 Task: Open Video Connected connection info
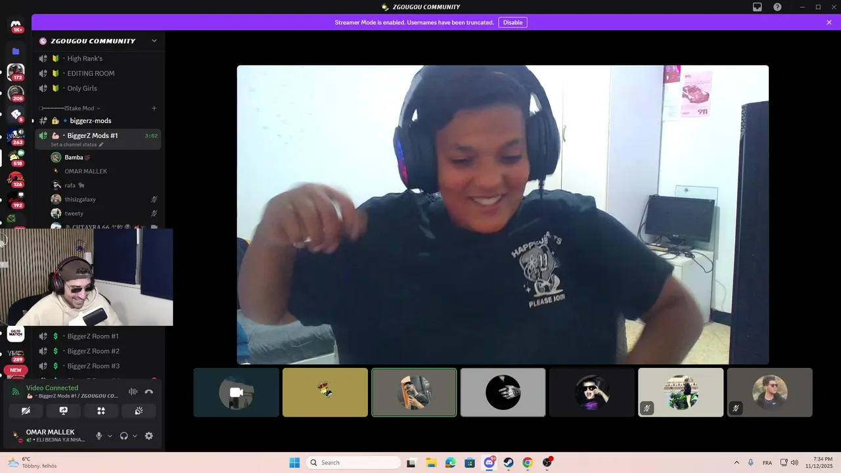click(52, 388)
